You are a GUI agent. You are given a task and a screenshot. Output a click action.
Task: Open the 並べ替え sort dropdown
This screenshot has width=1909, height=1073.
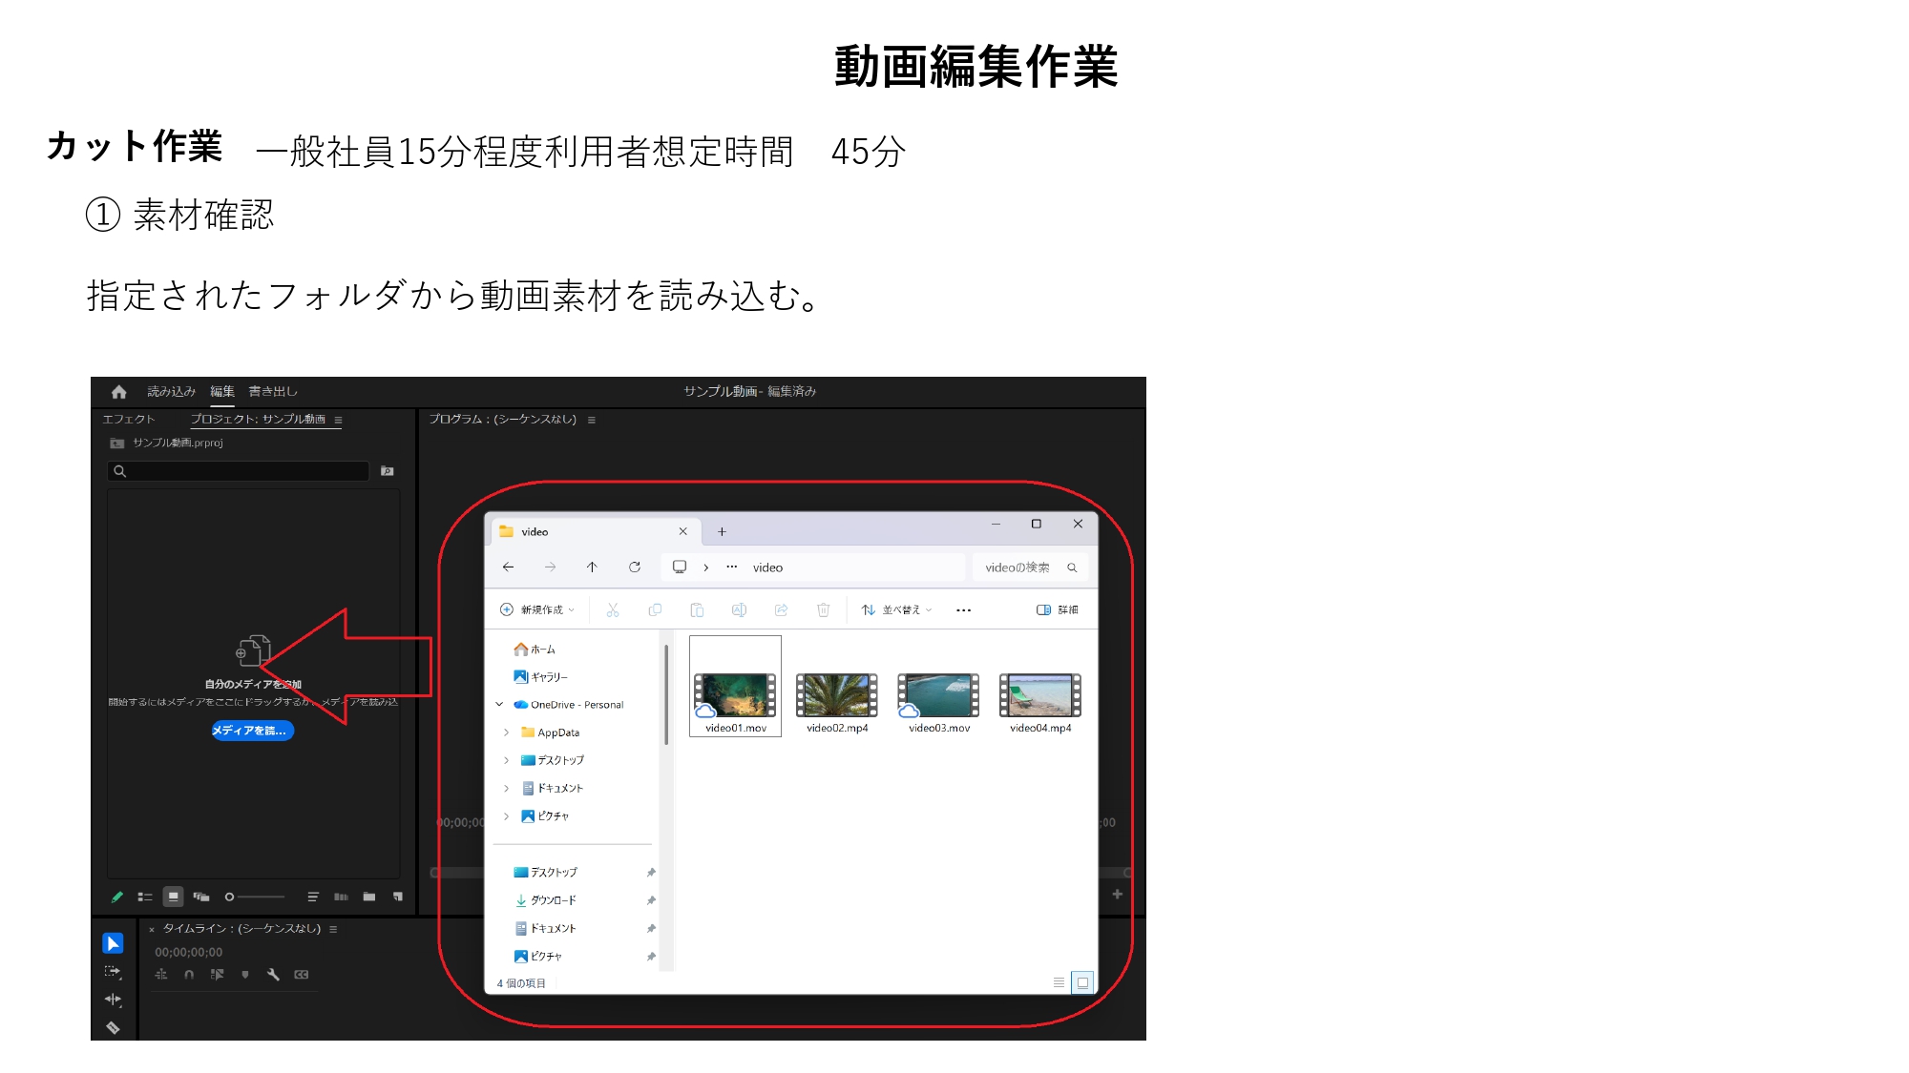point(895,610)
